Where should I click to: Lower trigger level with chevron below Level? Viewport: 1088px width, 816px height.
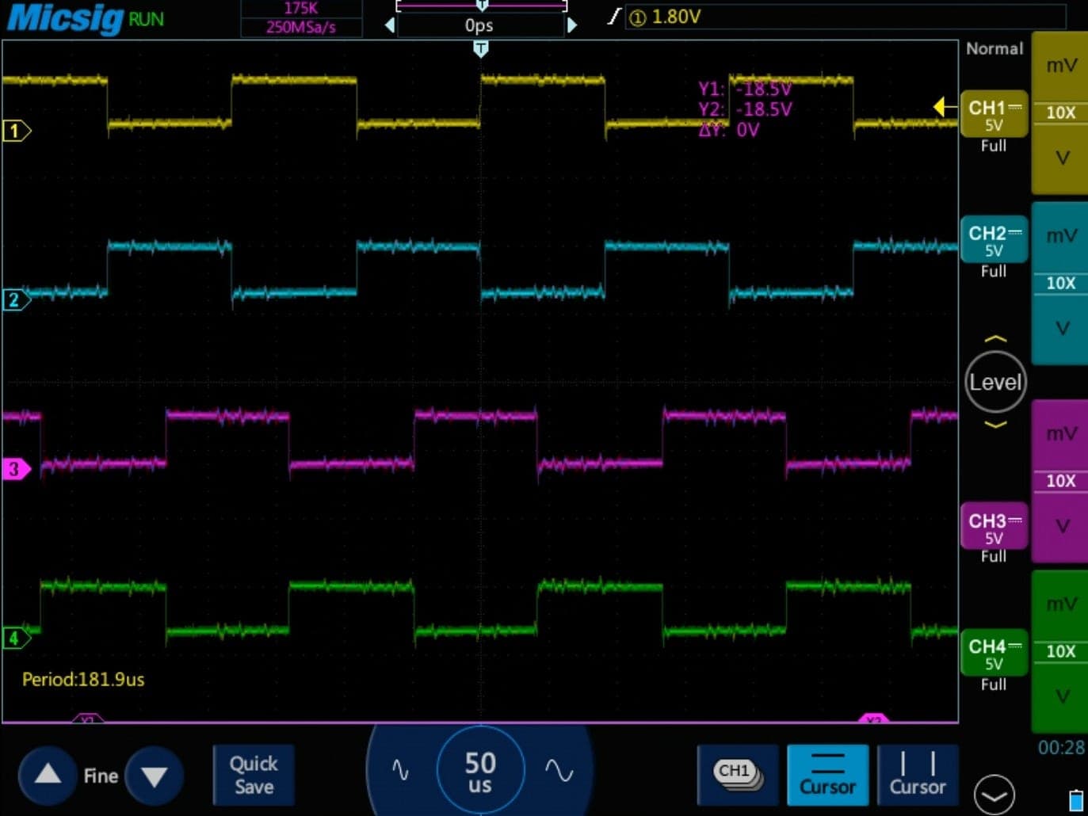(x=995, y=425)
